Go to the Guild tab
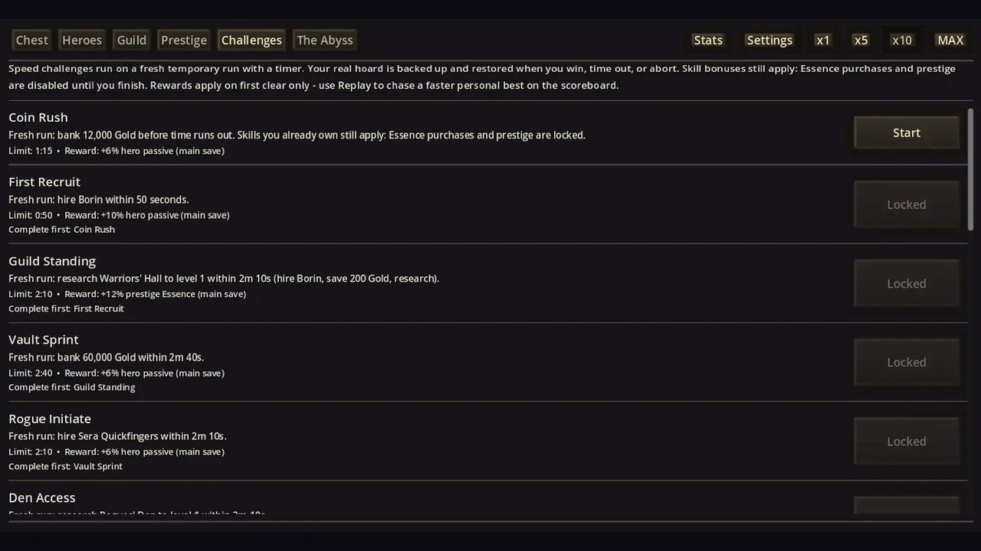The width and height of the screenshot is (981, 551). click(131, 40)
